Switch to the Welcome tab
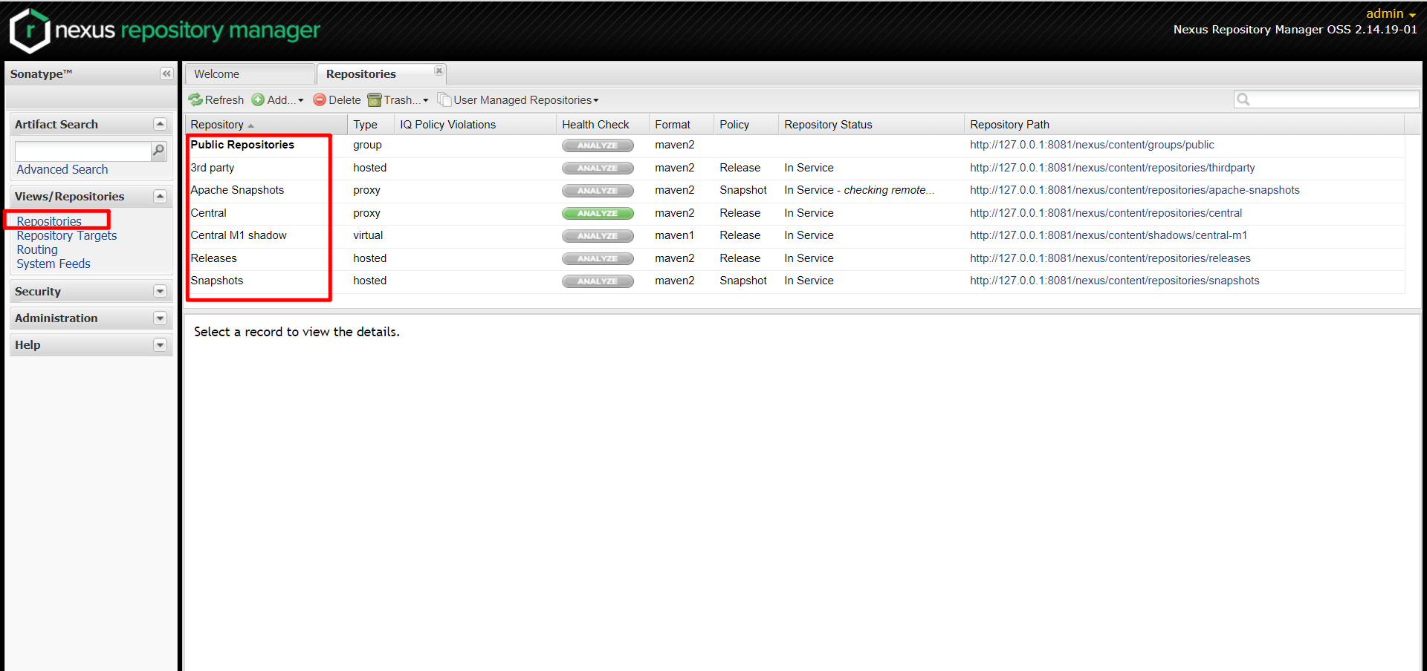This screenshot has height=671, width=1427. (250, 74)
